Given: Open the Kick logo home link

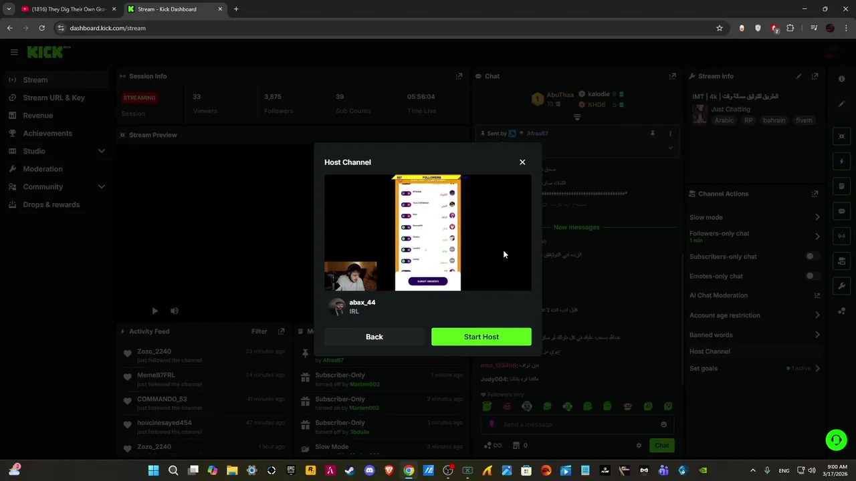Looking at the screenshot, I should pyautogui.click(x=47, y=52).
